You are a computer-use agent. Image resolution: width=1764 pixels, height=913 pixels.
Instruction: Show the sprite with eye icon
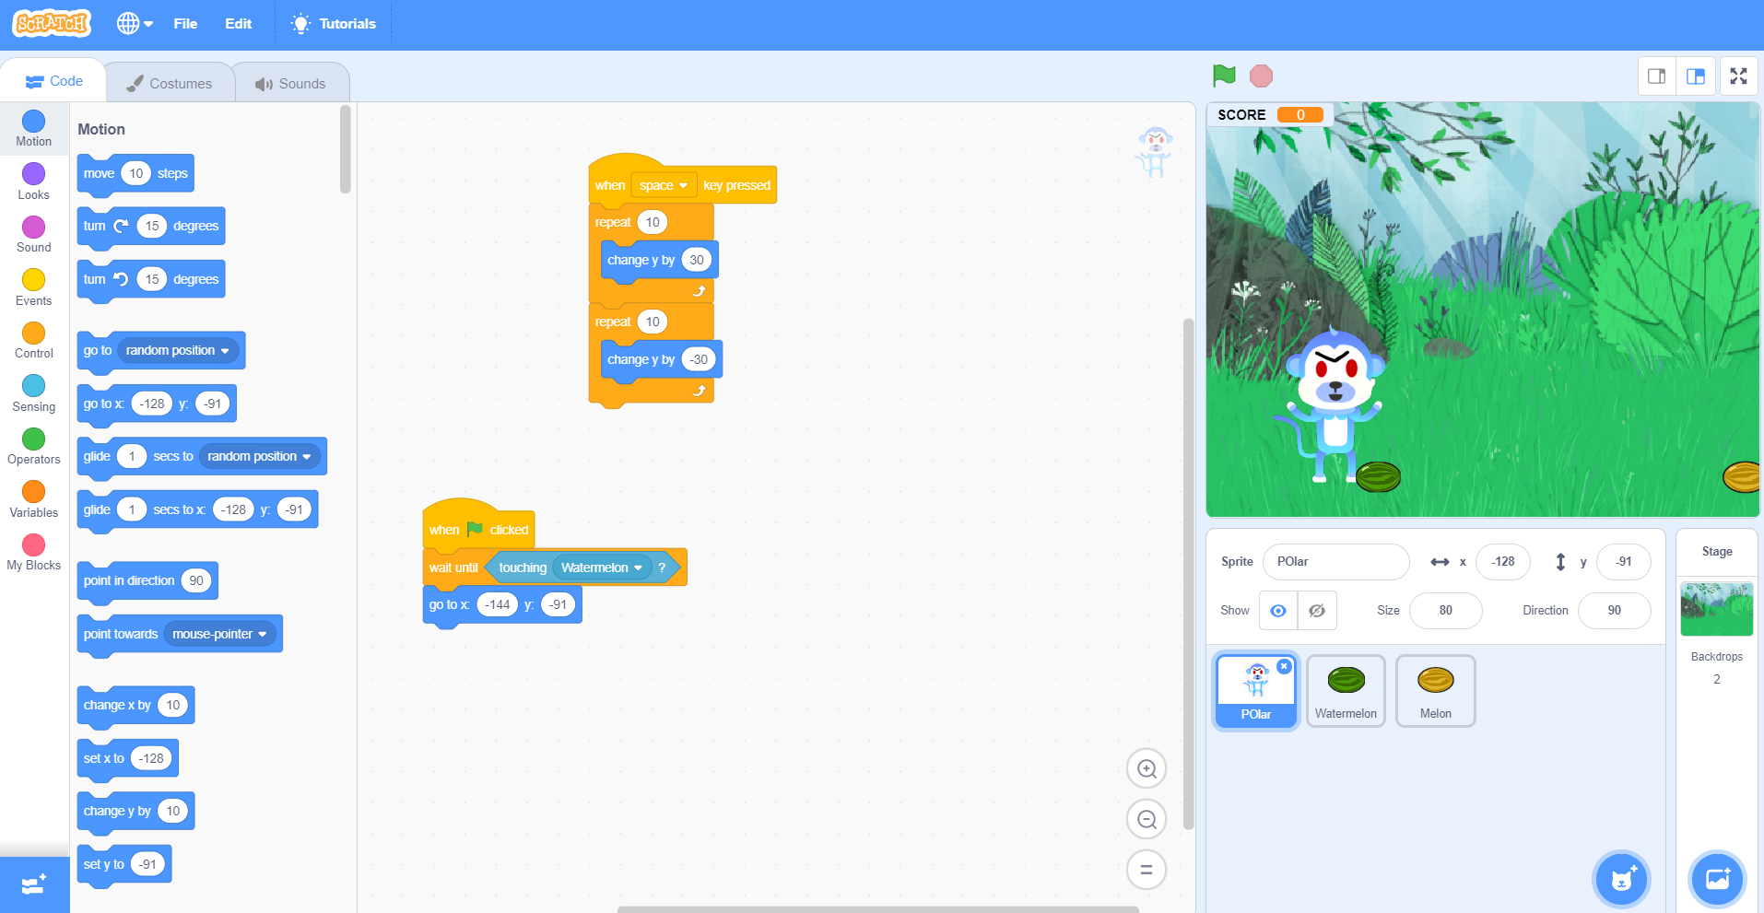(x=1278, y=610)
